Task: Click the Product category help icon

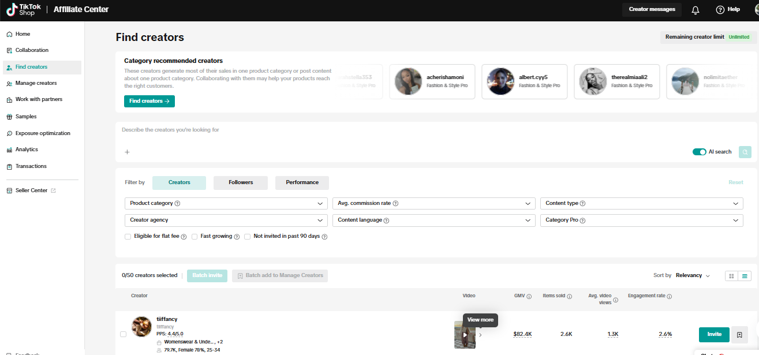Action: tap(177, 204)
